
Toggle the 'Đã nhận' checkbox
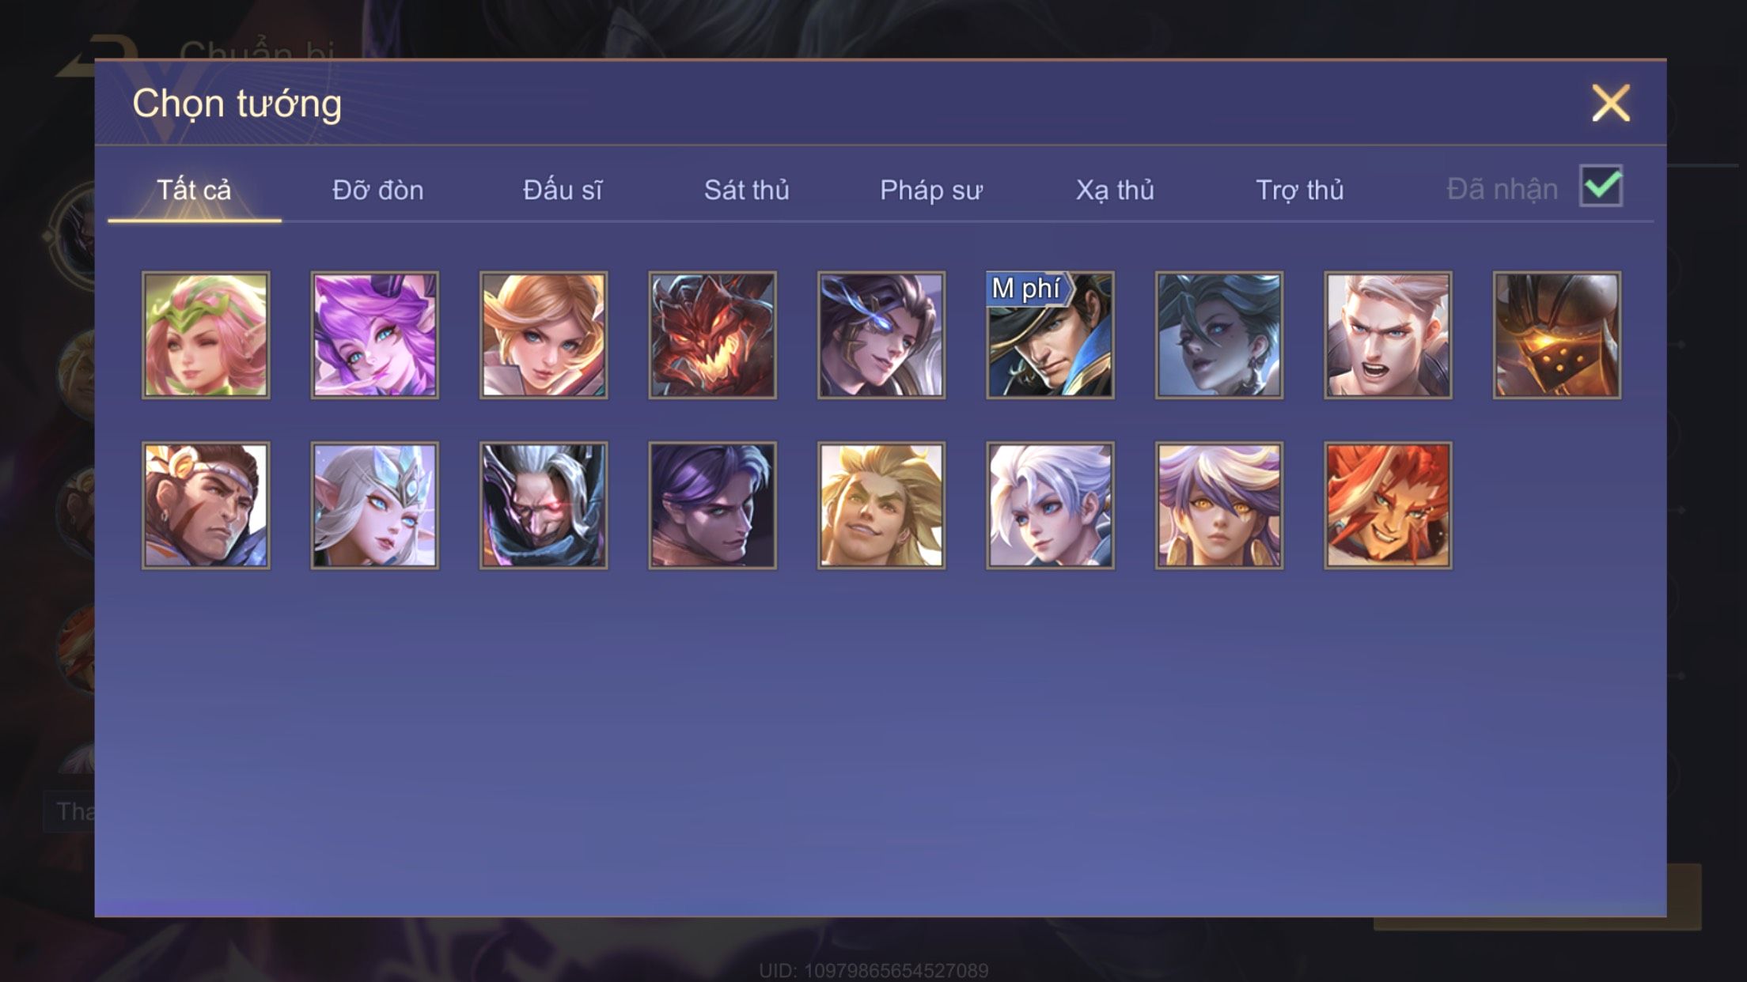coord(1601,187)
